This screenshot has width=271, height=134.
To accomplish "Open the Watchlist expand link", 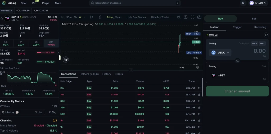I will pyautogui.click(x=6, y=11).
